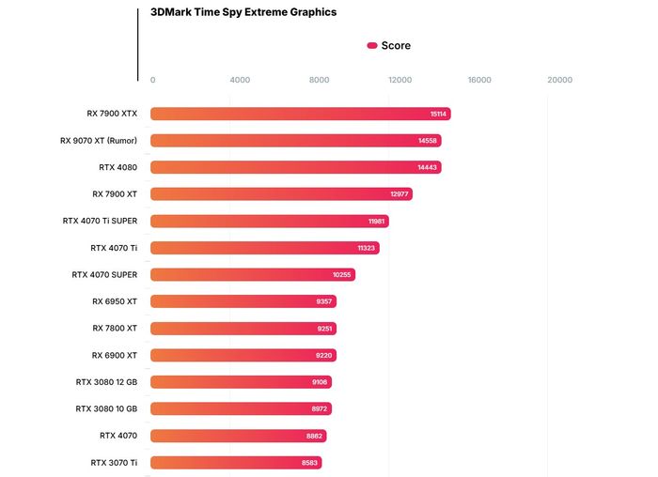
Task: Click the 11323 score value
Action: [x=367, y=248]
